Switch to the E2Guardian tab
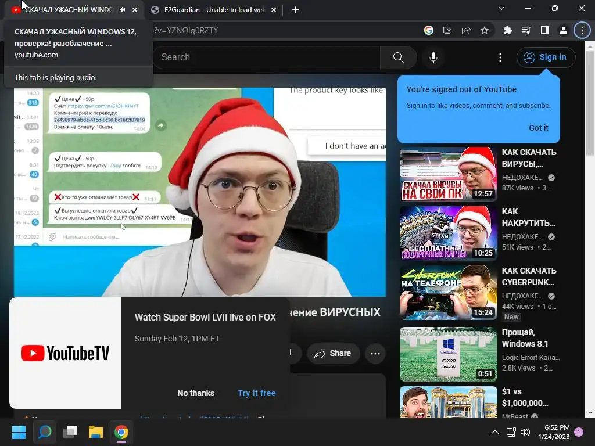 pyautogui.click(x=214, y=10)
